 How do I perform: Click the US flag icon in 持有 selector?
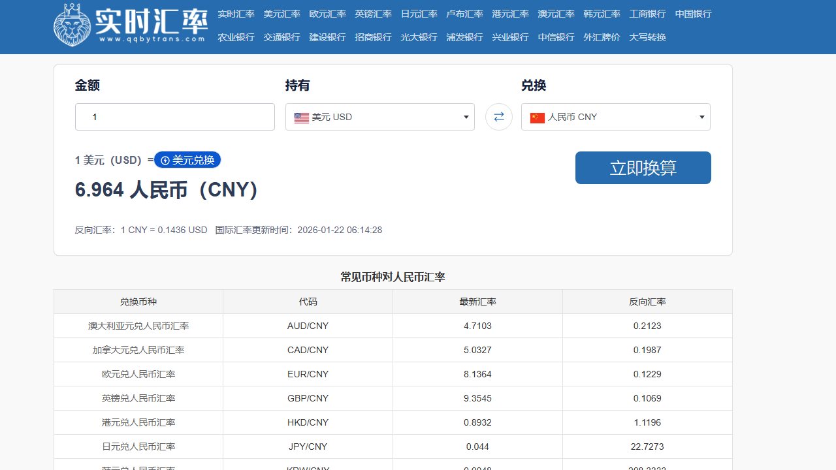(x=301, y=117)
